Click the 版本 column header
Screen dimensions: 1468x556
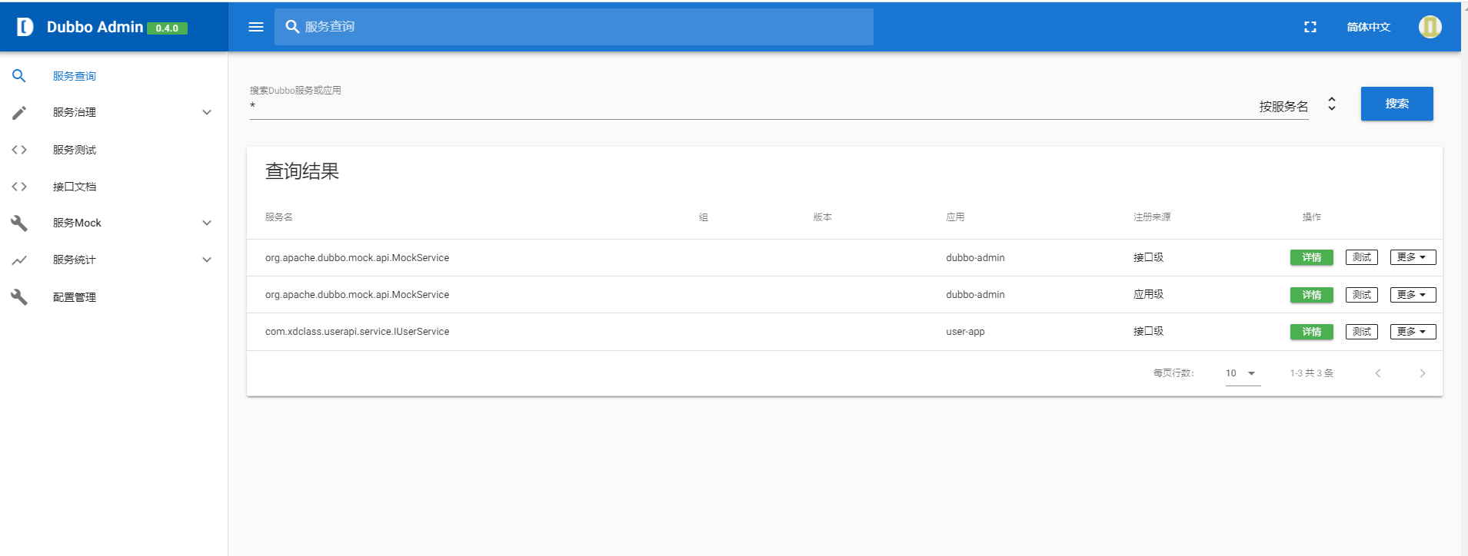[823, 217]
